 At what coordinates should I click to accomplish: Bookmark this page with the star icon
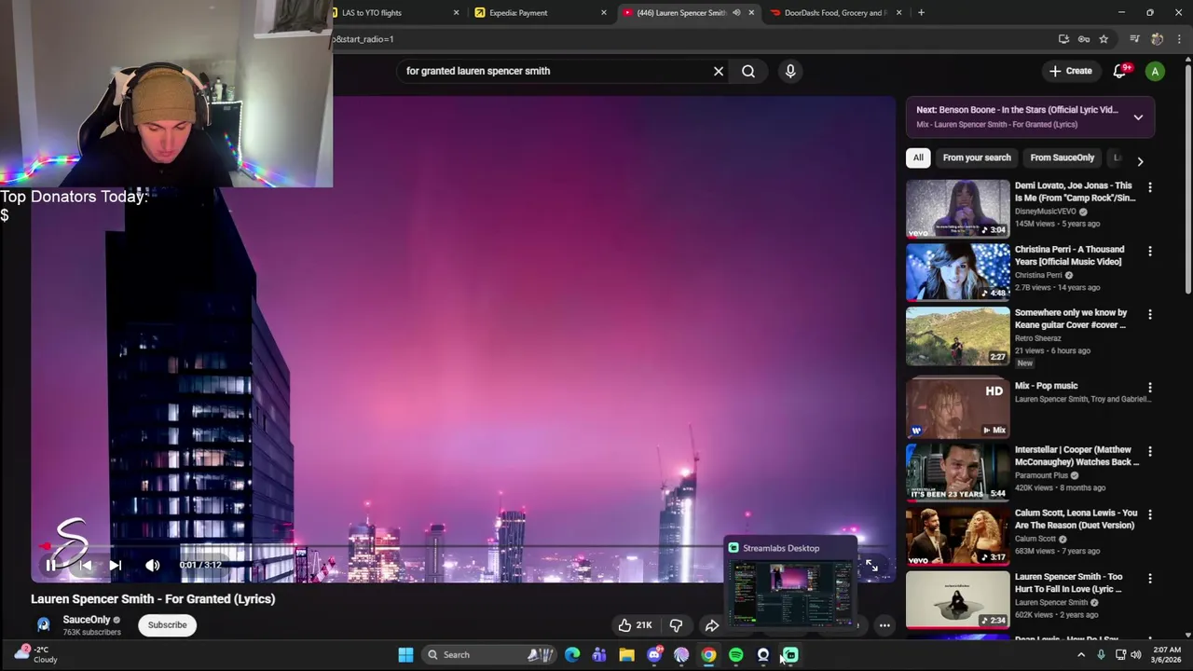(x=1104, y=39)
